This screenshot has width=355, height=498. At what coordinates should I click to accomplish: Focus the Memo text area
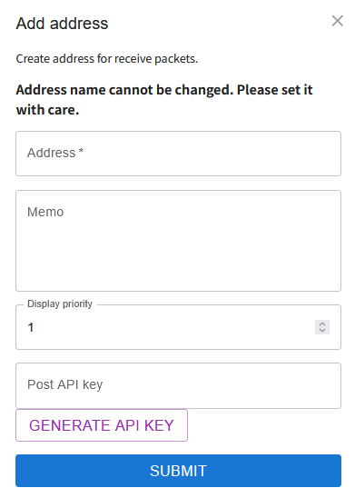(178, 241)
